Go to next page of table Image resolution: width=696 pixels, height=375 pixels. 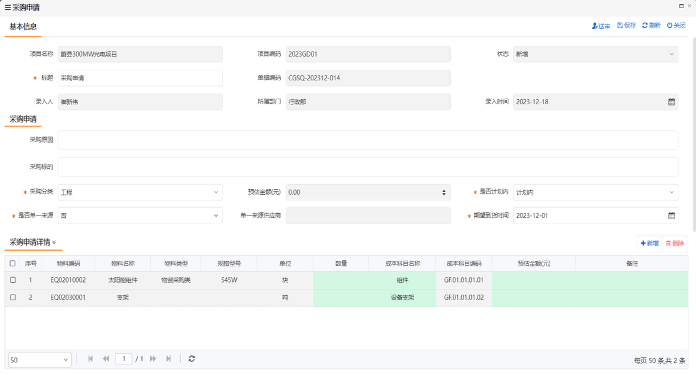[x=153, y=359]
